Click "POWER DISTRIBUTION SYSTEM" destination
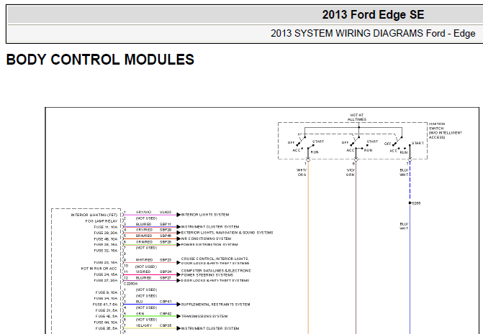 tap(209, 245)
